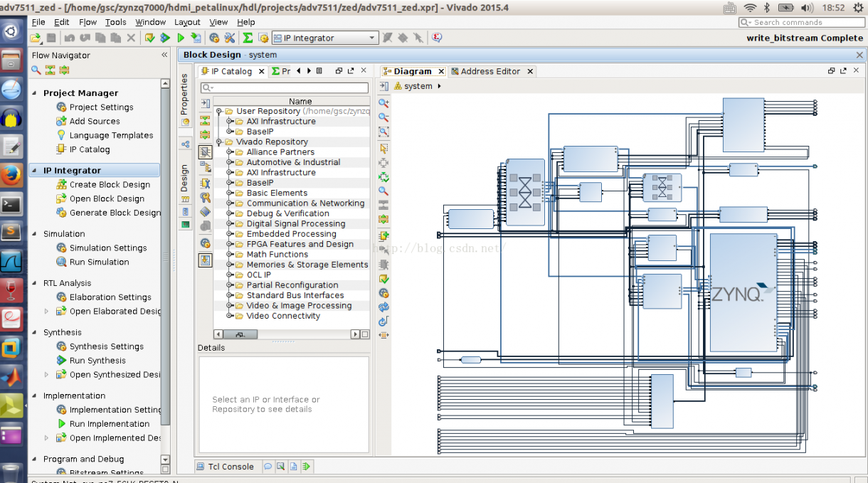Image resolution: width=868 pixels, height=483 pixels.
Task: Collapse Synthesis section triangle
Action: tap(35, 332)
